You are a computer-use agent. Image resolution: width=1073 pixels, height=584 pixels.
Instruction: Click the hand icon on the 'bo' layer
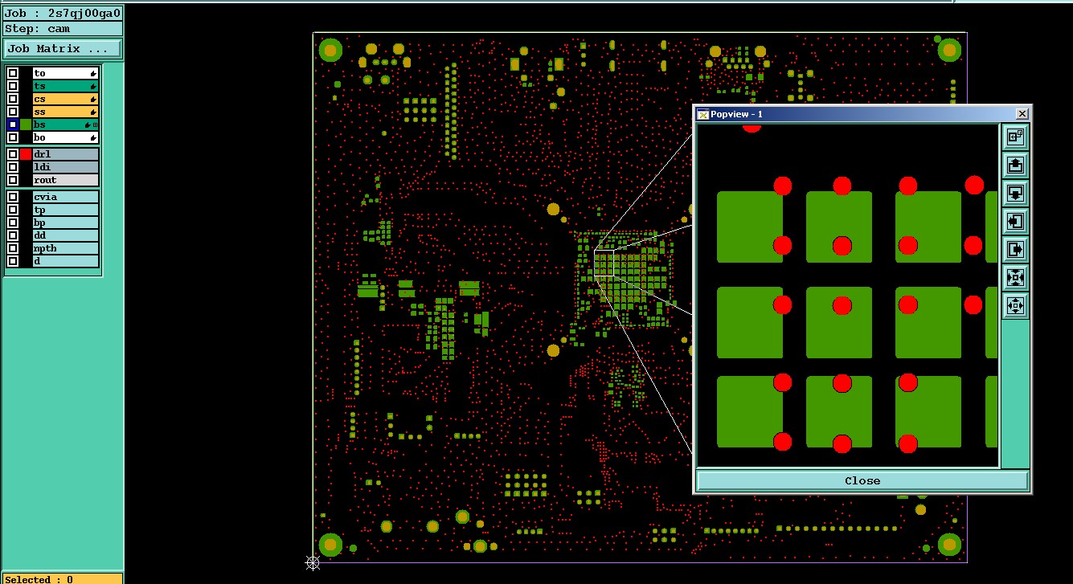pyautogui.click(x=93, y=137)
